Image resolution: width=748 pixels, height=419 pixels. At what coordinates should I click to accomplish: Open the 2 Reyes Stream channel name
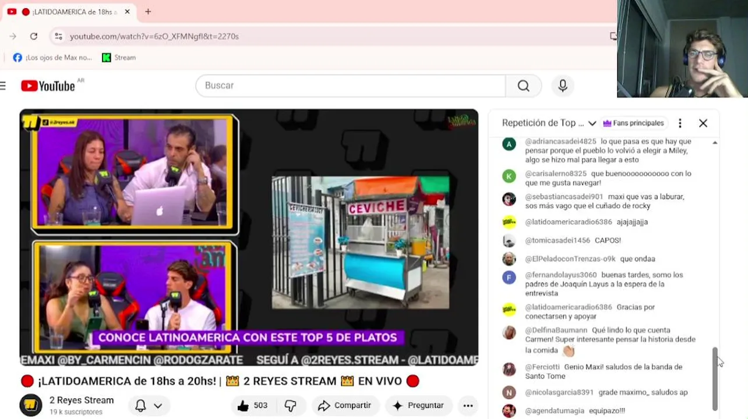coord(82,400)
